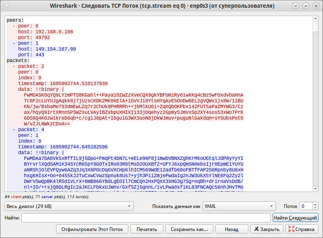
Task: Click port value 49792
Action: [x=42, y=37]
